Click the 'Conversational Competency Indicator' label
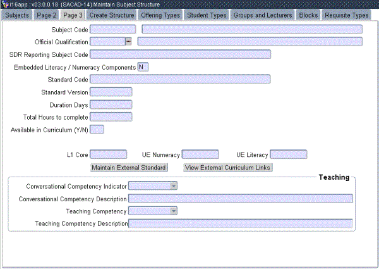This screenshot has width=379, height=269. point(76,186)
